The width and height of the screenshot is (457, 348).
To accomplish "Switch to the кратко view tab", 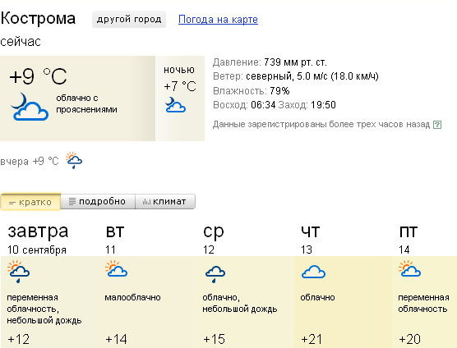I will (30, 202).
